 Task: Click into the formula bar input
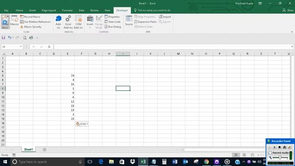(172, 47)
